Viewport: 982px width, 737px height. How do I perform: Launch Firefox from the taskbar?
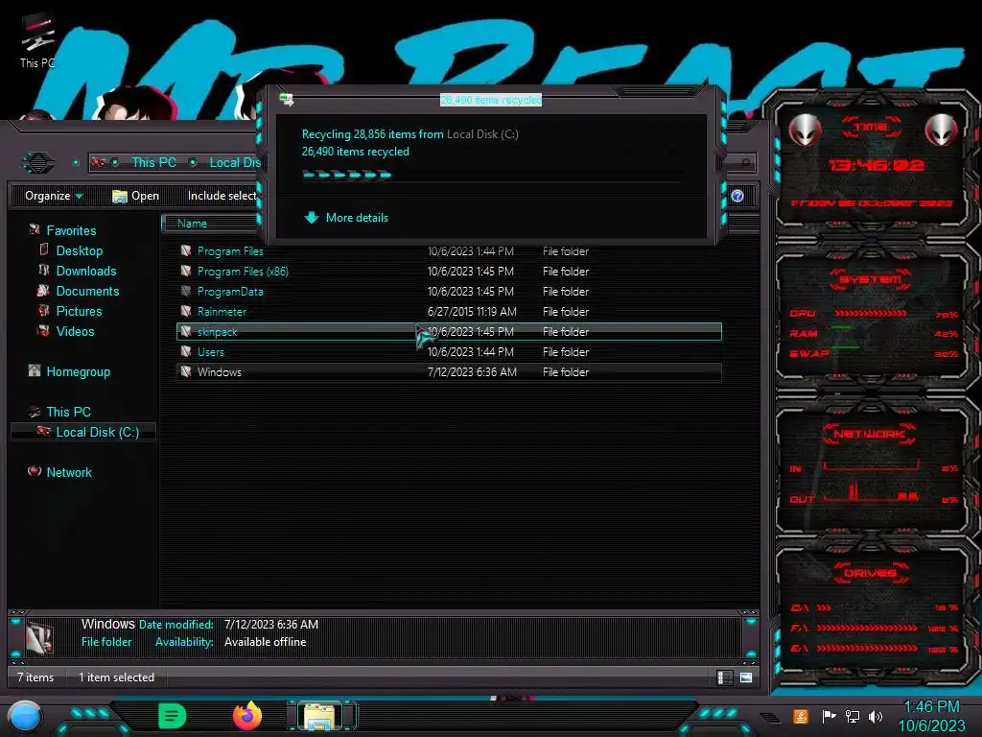point(247,716)
